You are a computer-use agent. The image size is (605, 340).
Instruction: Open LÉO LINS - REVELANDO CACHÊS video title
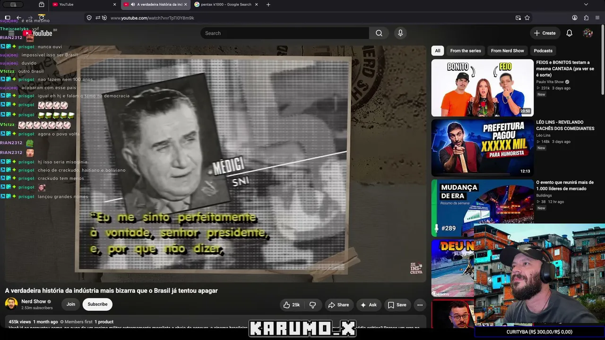point(565,125)
